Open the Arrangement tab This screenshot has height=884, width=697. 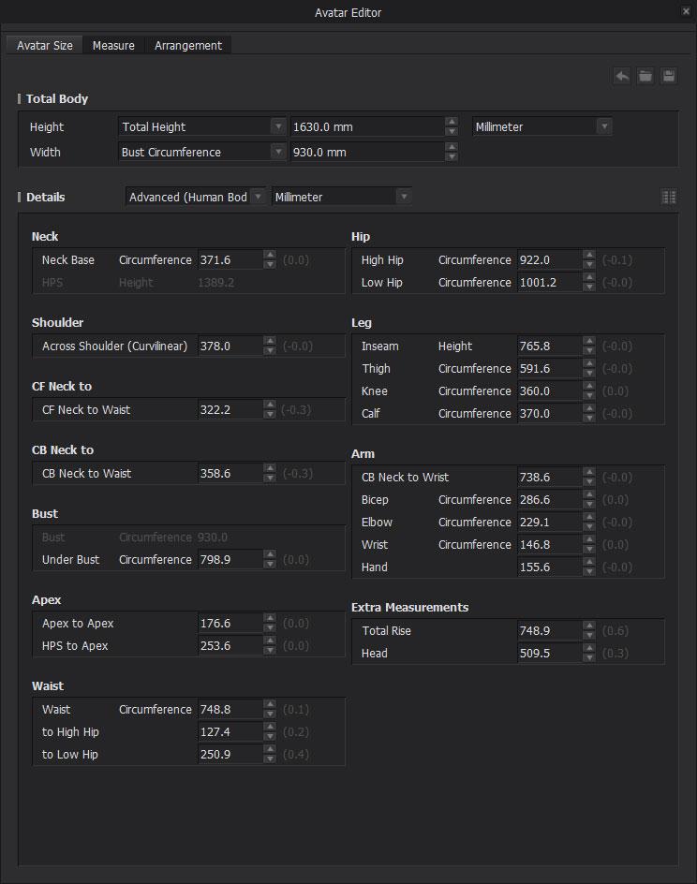pos(188,45)
